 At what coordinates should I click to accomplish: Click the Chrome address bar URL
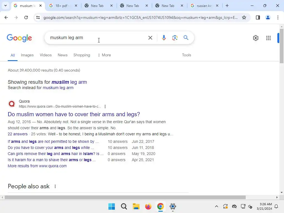[x=141, y=17]
